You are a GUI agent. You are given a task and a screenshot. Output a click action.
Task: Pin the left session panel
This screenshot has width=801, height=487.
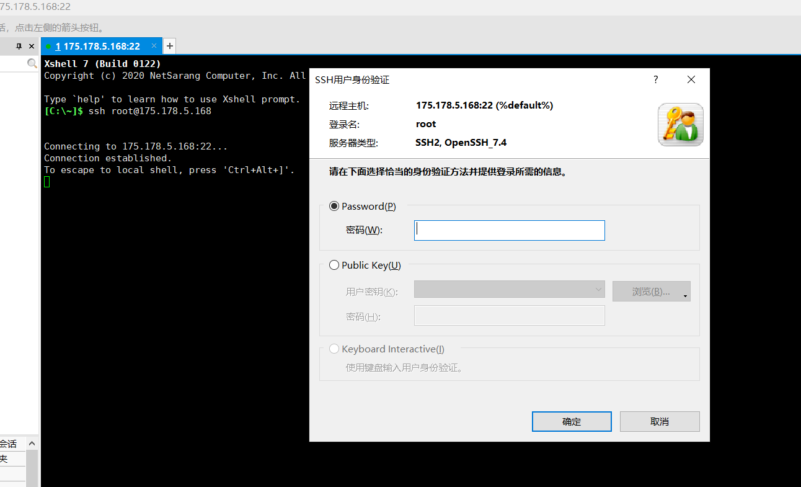[x=19, y=46]
